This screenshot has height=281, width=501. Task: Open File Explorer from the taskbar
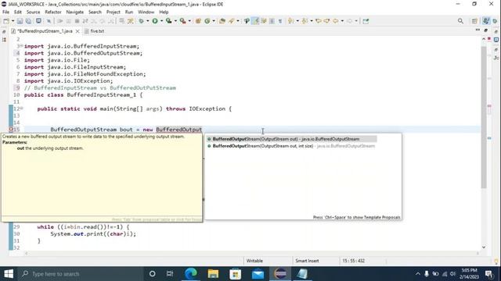tap(213, 274)
